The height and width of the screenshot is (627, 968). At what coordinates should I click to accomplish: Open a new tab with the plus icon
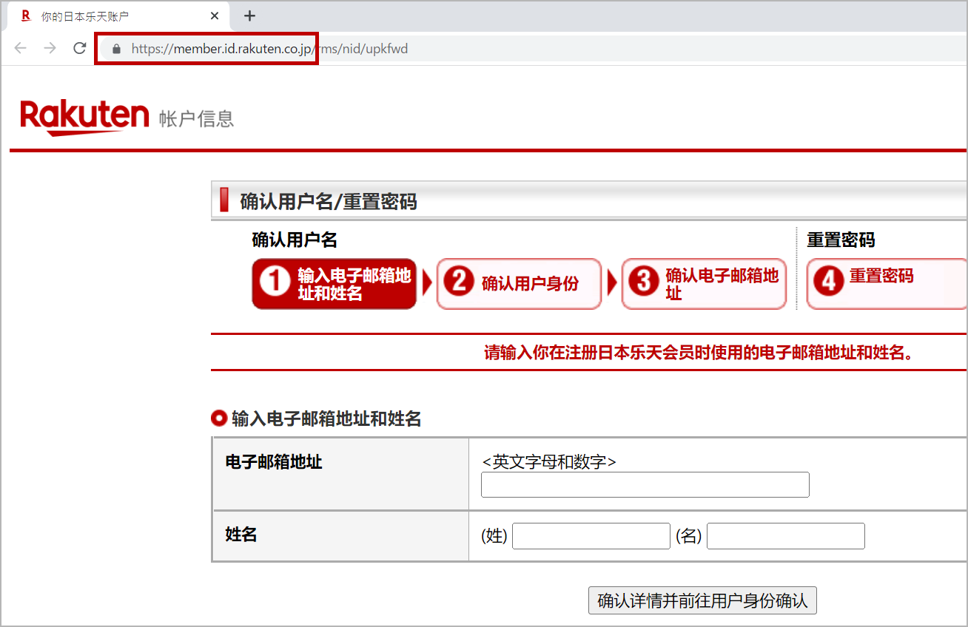click(x=249, y=16)
